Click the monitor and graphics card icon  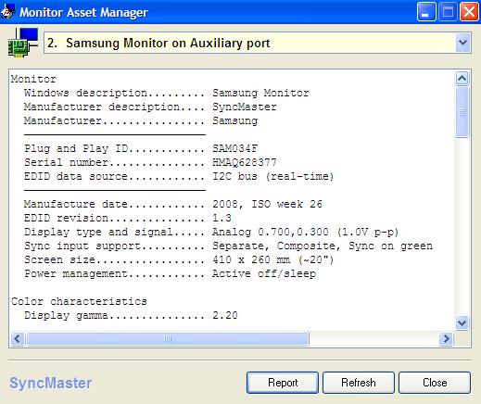(x=23, y=43)
